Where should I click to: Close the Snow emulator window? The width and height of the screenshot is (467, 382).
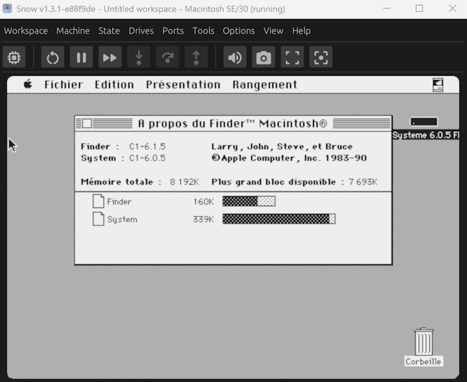[452, 8]
